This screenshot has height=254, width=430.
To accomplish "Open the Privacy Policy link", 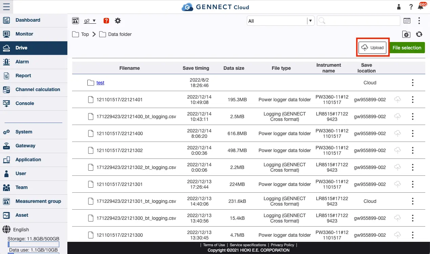I will (x=282, y=245).
